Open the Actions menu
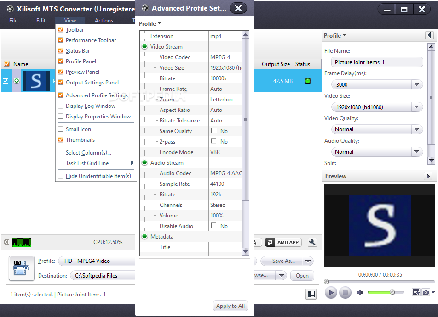The image size is (438, 317). (104, 21)
